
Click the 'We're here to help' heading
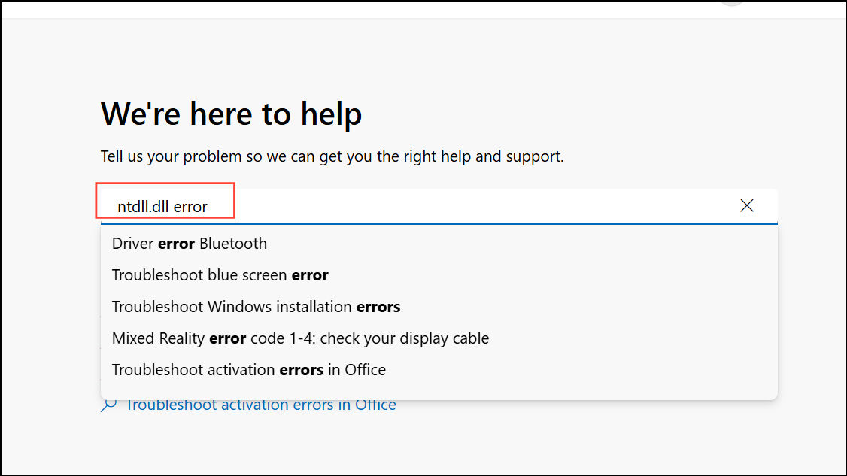click(x=231, y=114)
